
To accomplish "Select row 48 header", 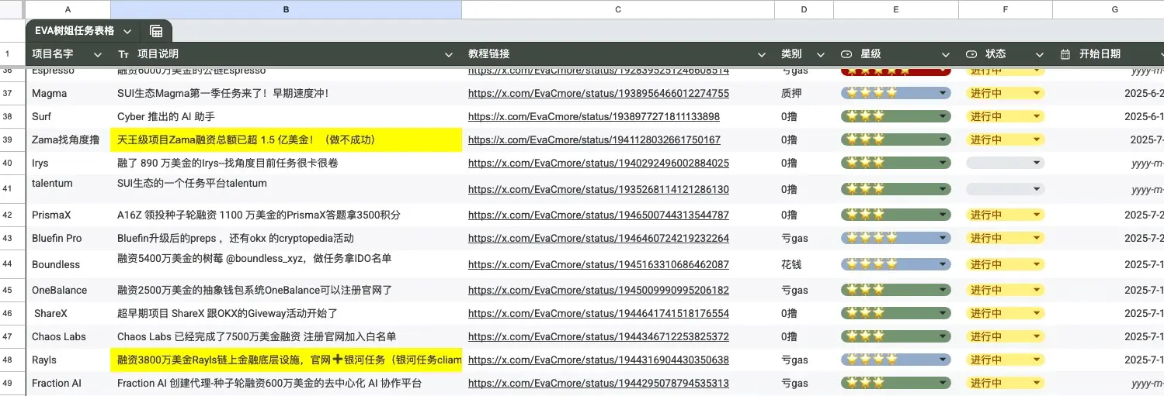I will pyautogui.click(x=12, y=360).
